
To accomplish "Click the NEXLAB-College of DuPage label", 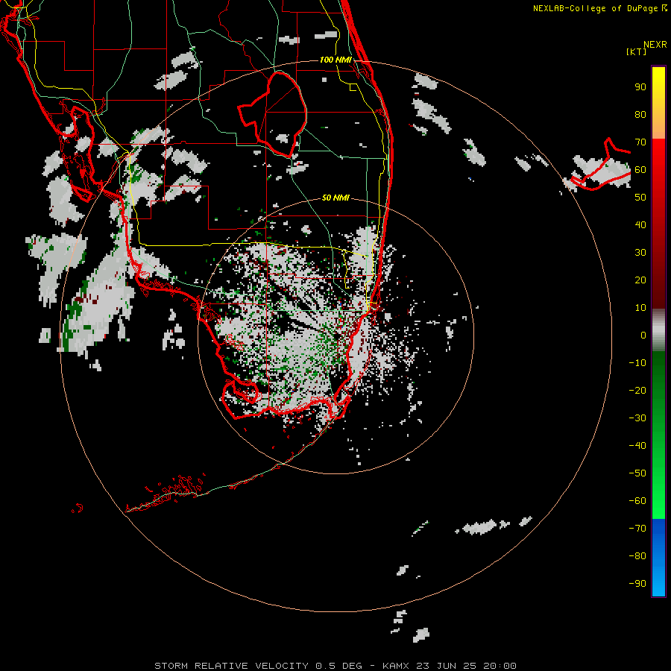I will coord(599,8).
